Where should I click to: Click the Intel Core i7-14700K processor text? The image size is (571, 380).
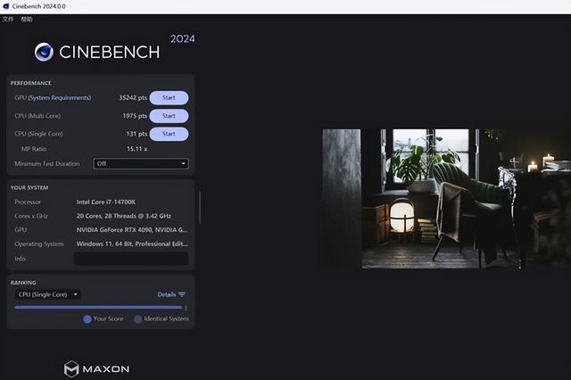(x=106, y=202)
